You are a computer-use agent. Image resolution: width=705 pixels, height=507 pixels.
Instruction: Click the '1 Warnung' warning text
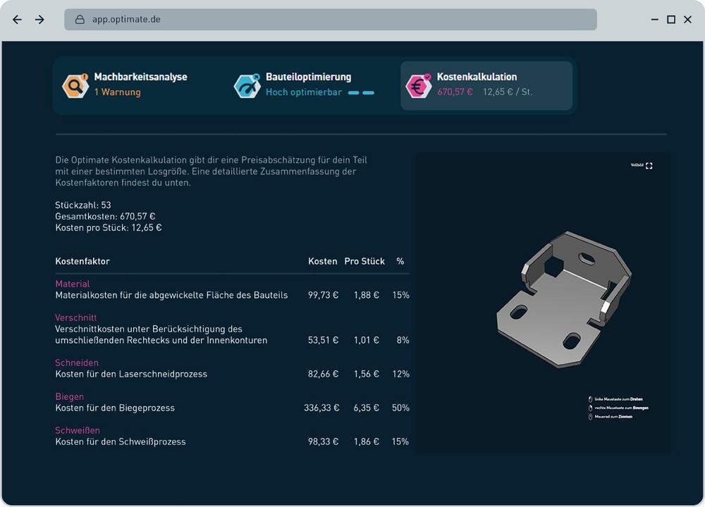pyautogui.click(x=117, y=92)
